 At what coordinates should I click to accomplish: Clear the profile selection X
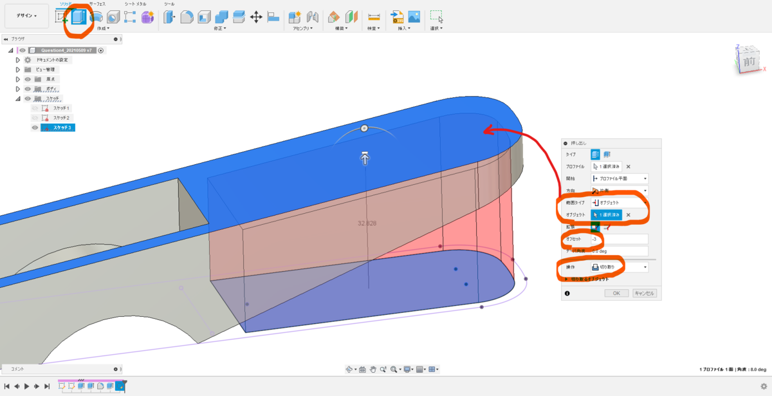[x=629, y=166]
